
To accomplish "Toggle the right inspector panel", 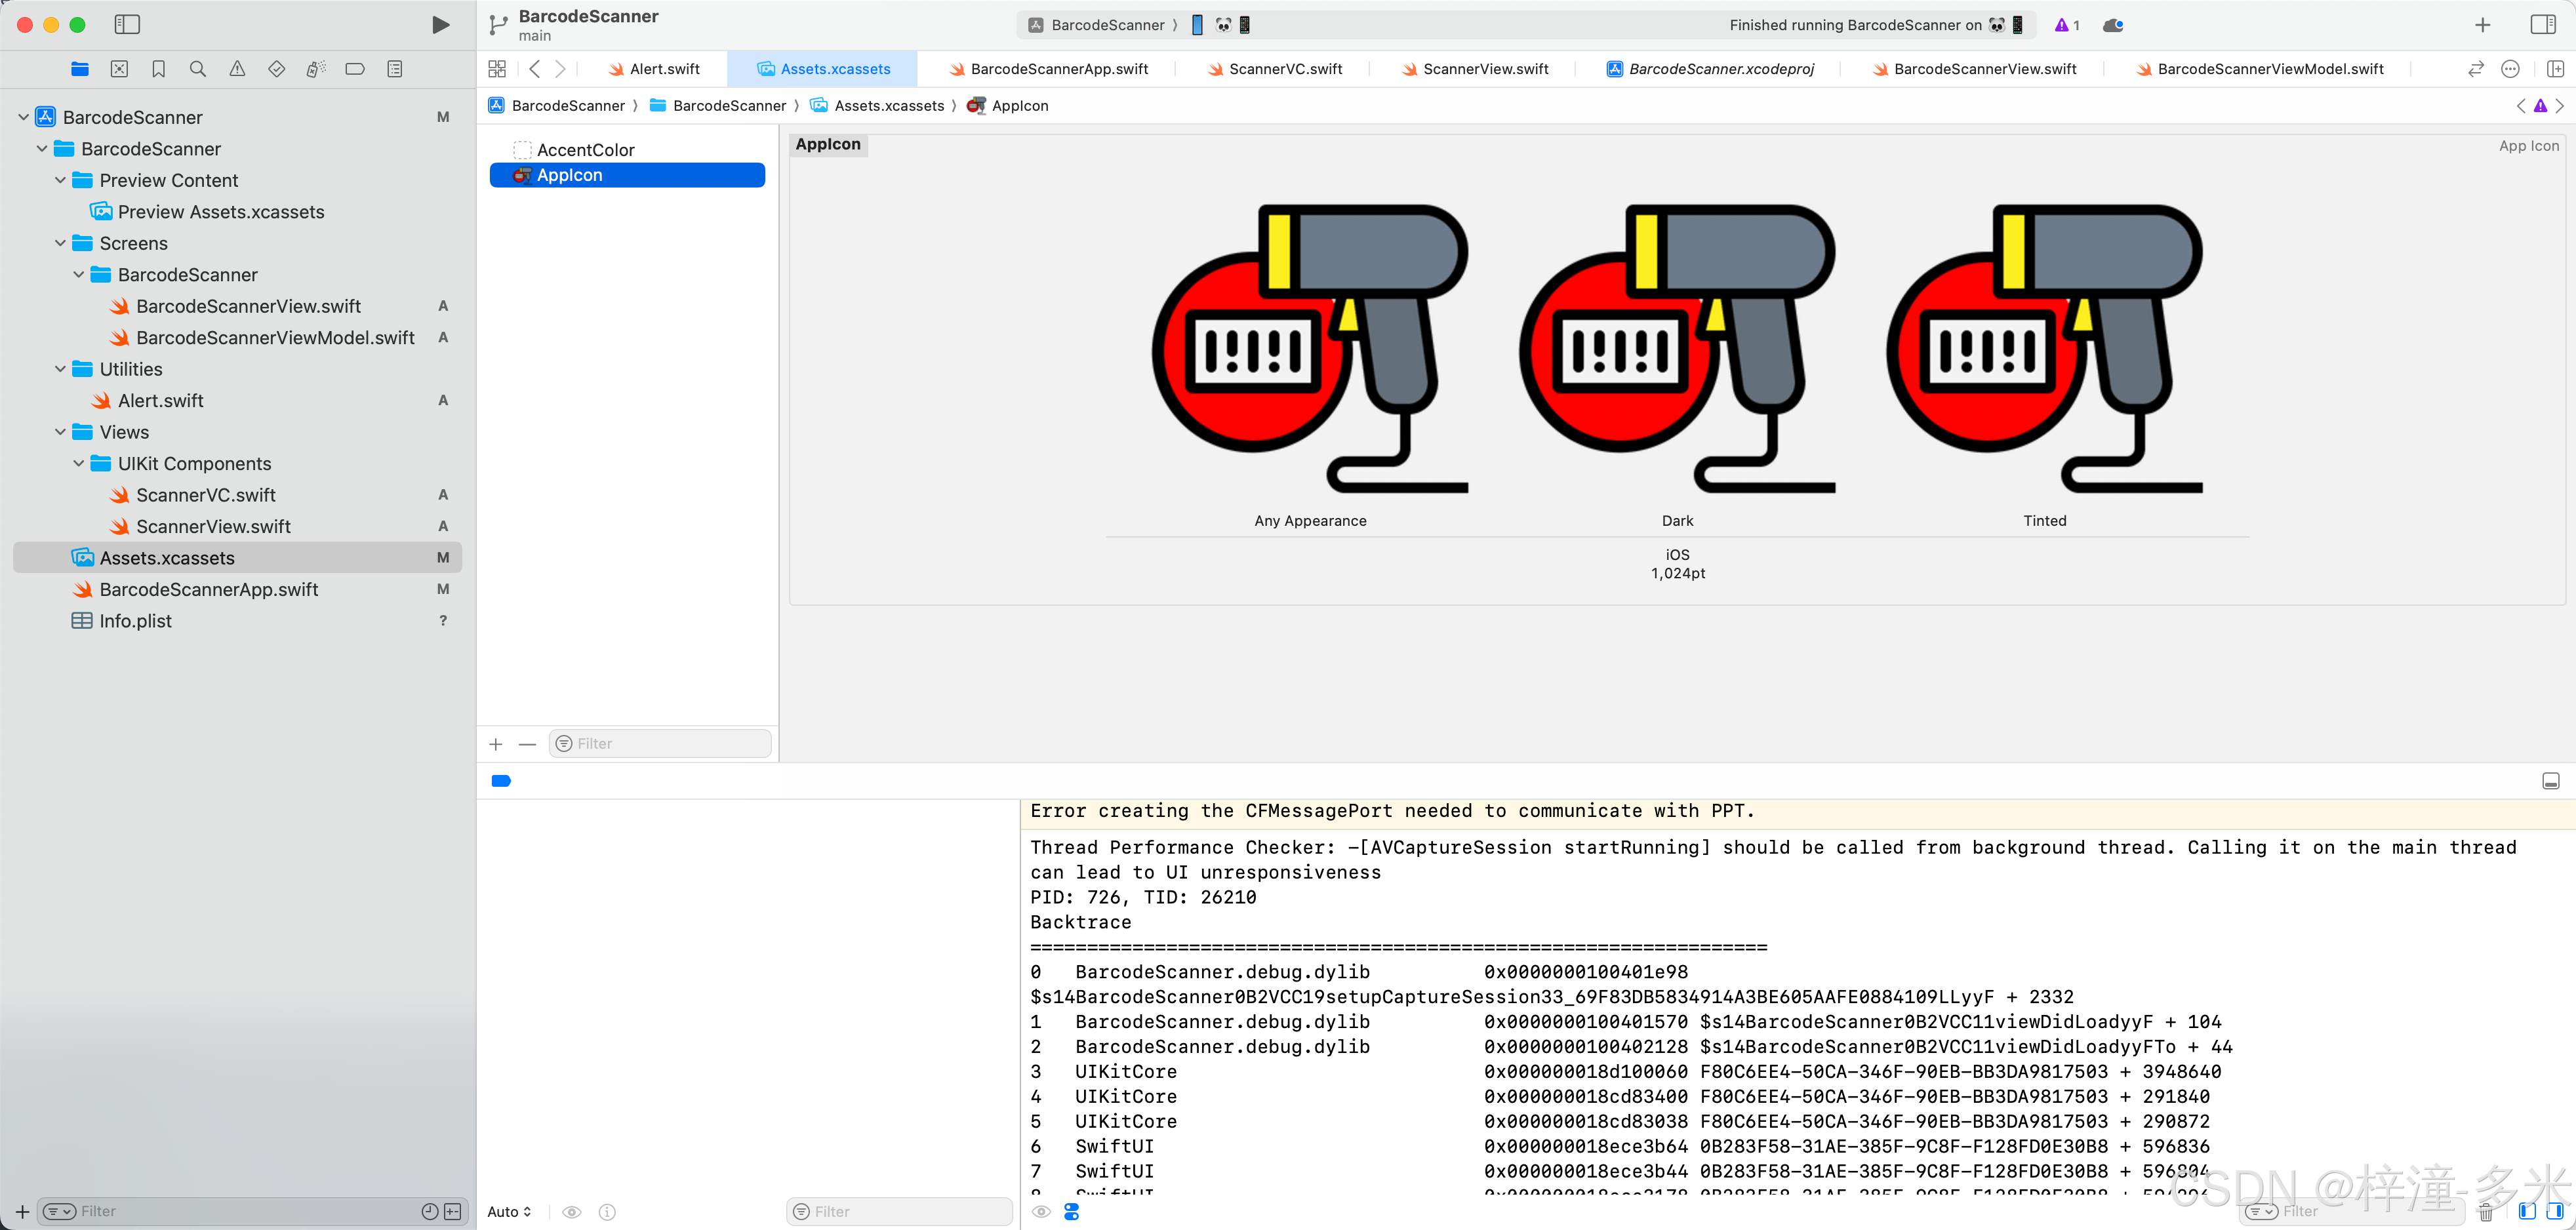I will point(2543,25).
